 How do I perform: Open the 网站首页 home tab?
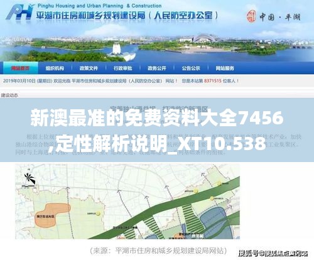click(x=20, y=68)
